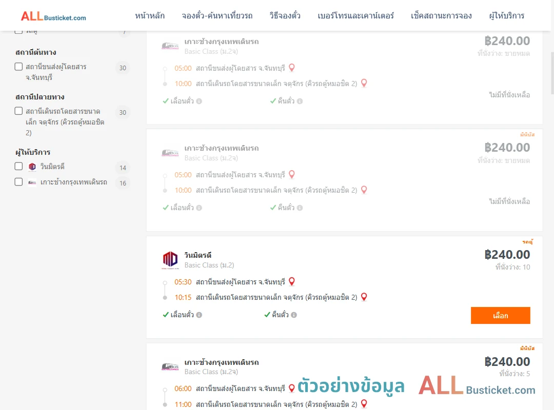
Task: Open map pin beside 06:00 departure
Action: pos(292,388)
